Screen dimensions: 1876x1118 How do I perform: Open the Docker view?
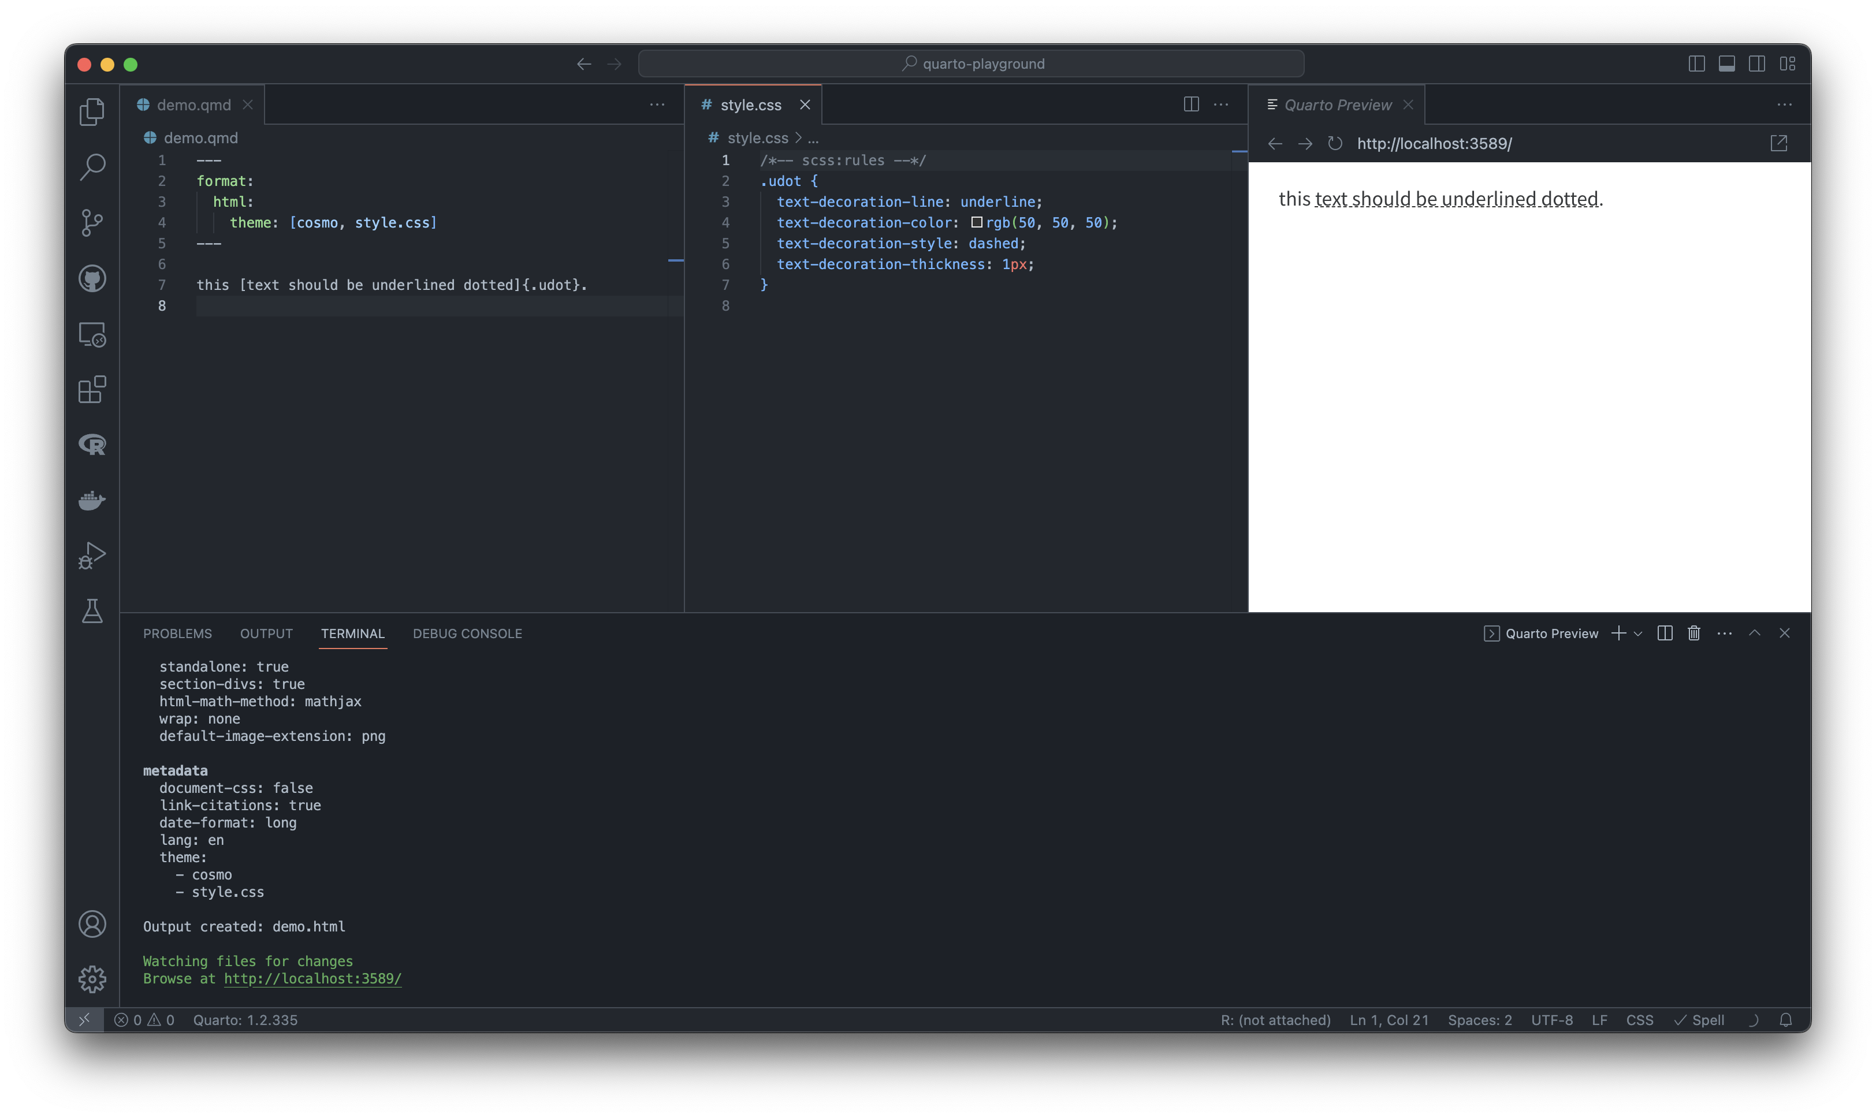point(92,500)
